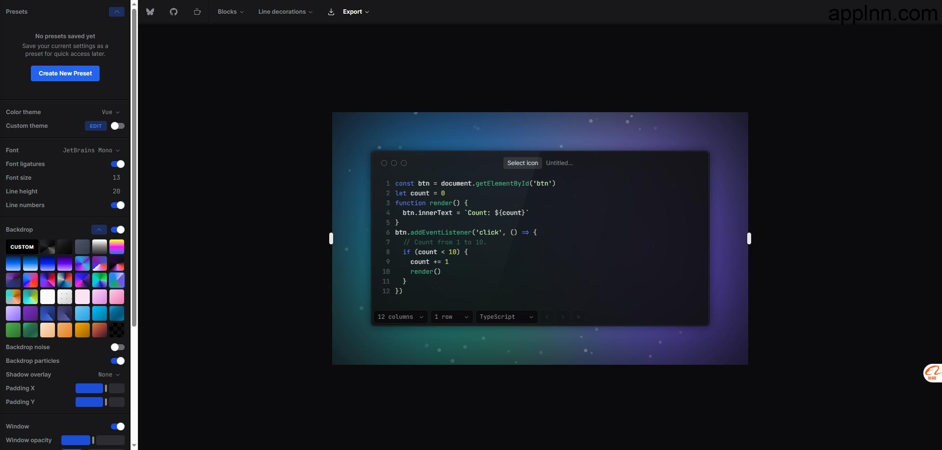
Task: Click code line 1 const btn declaration
Action: pos(475,184)
